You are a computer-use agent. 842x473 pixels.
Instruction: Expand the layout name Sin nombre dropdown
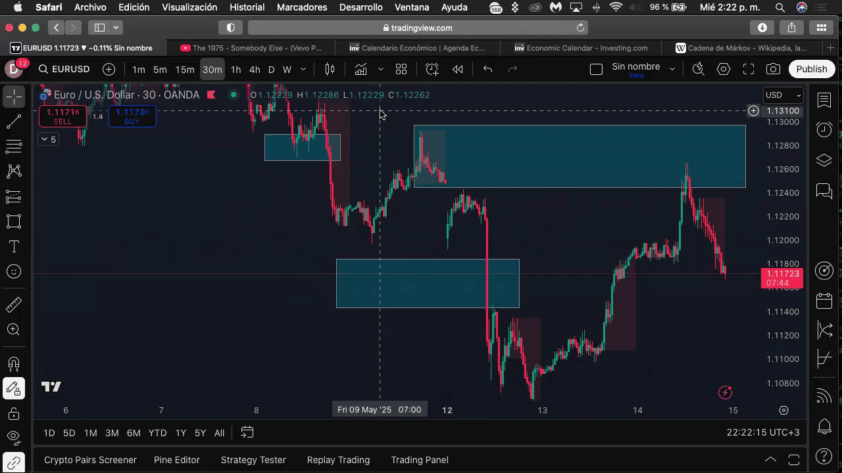click(x=672, y=69)
